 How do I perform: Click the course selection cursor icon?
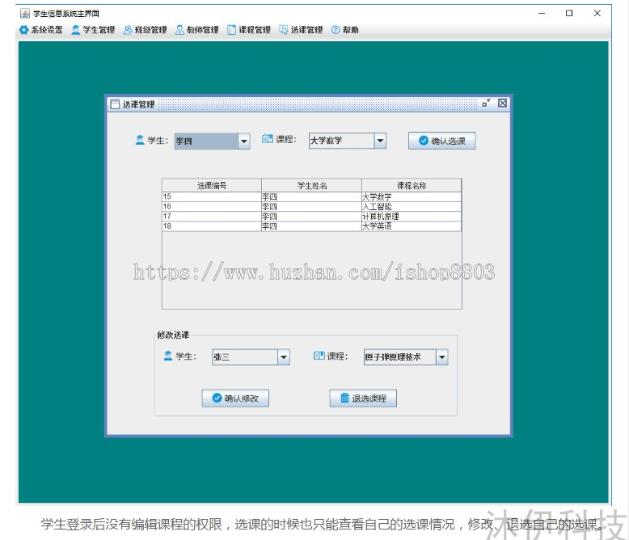click(284, 30)
